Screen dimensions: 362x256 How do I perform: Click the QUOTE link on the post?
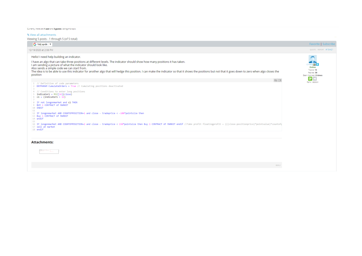(x=313, y=50)
